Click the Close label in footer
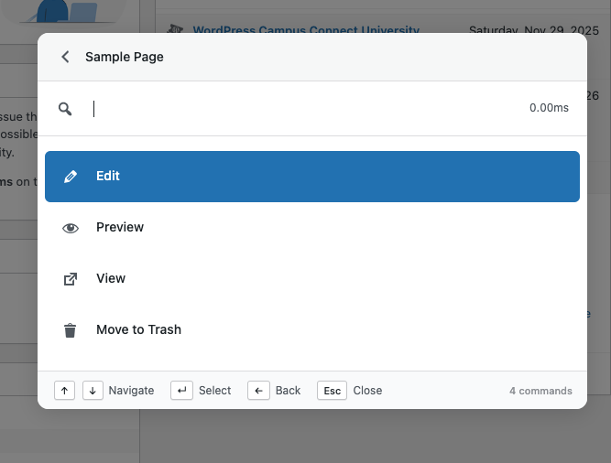 click(x=367, y=391)
